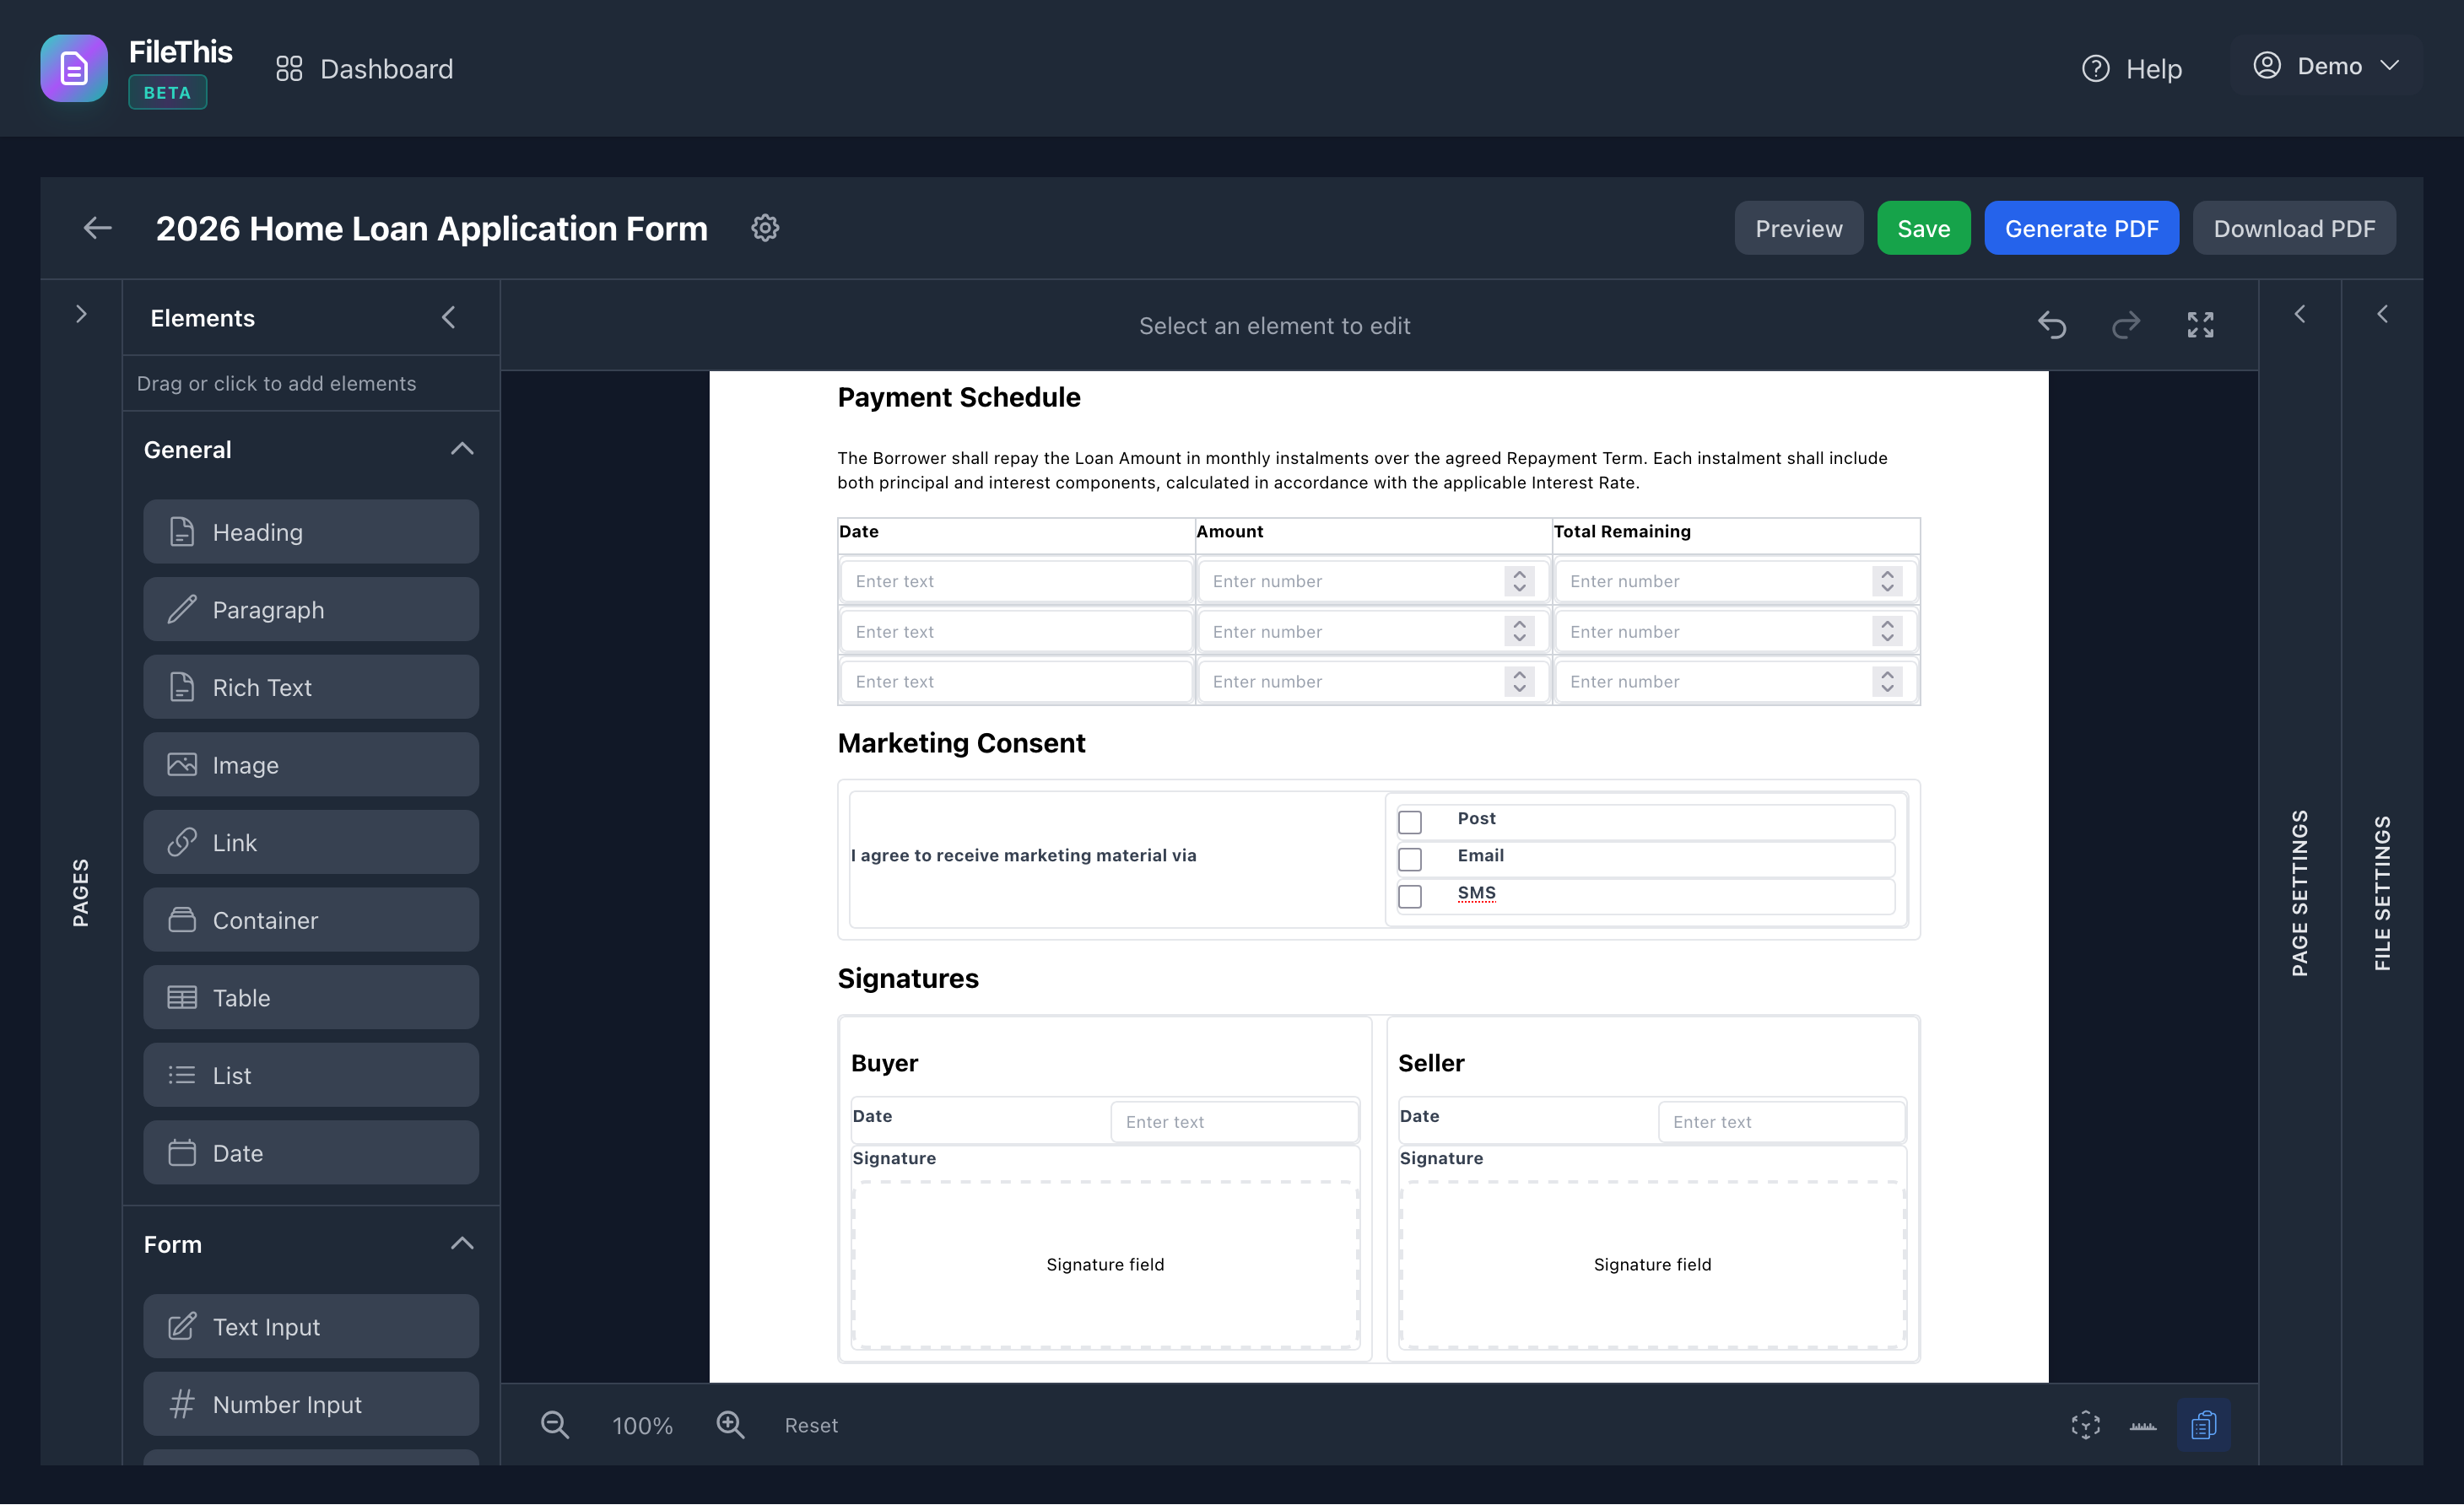The height and width of the screenshot is (1505, 2464).
Task: Tick the SMS consent checkbox
Action: click(x=1411, y=896)
